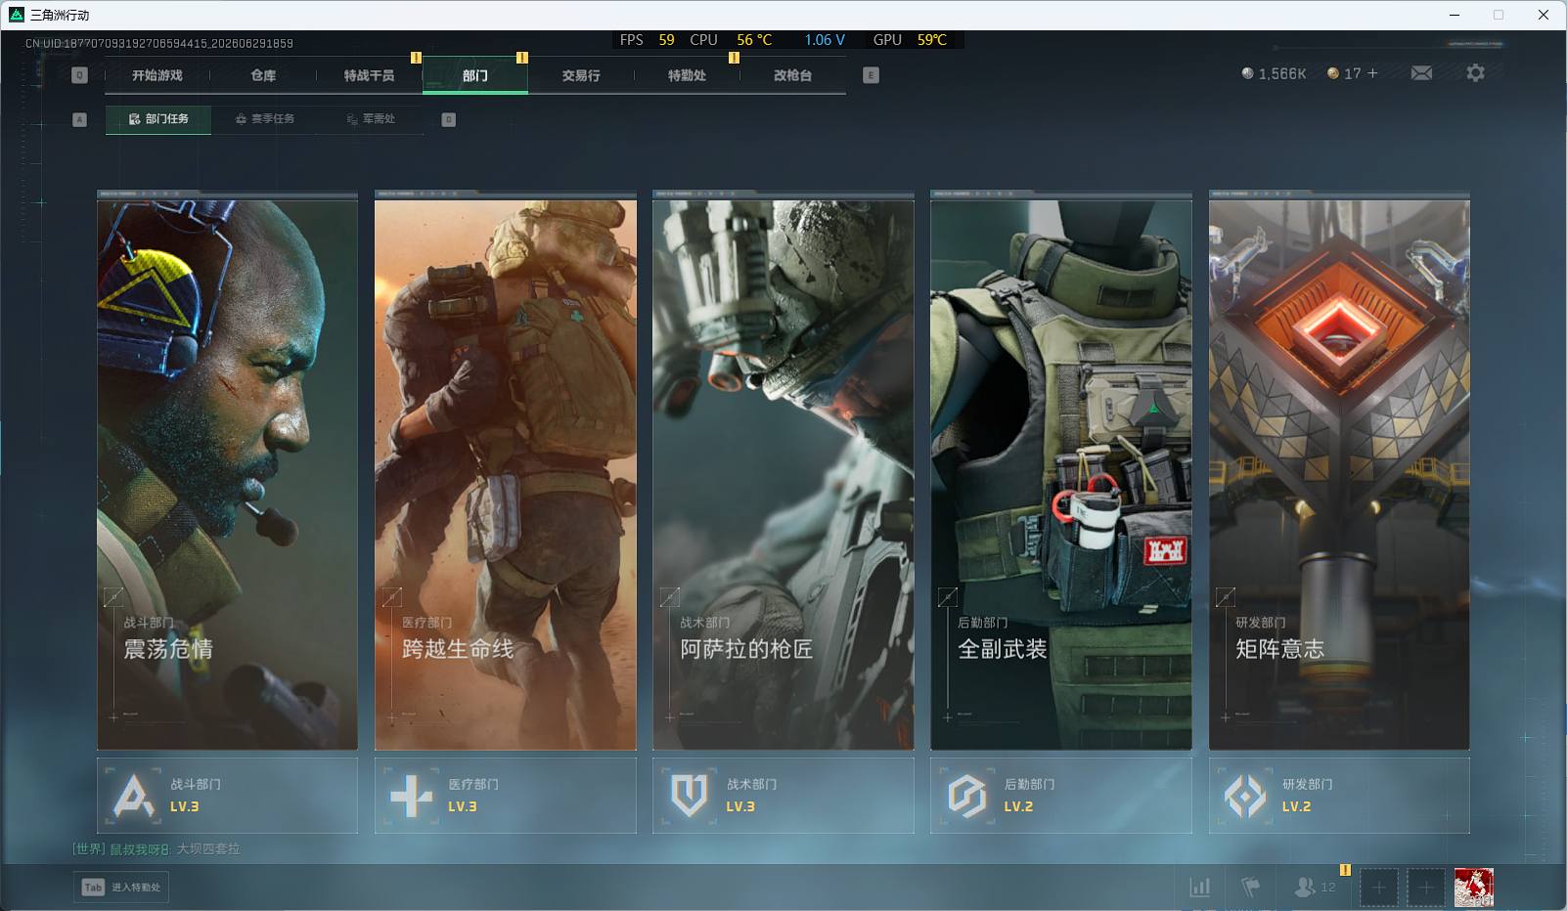Click the A sub-tab key icon
Image resolution: width=1567 pixels, height=911 pixels.
pyautogui.click(x=80, y=119)
